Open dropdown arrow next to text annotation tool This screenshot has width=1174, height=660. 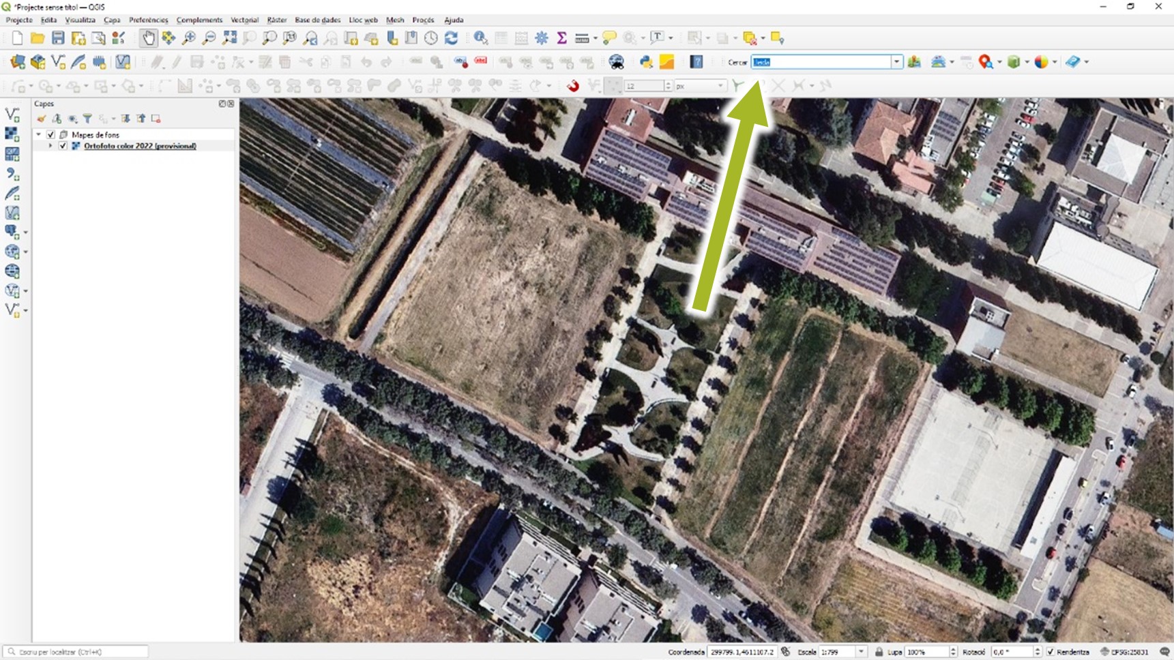(671, 38)
